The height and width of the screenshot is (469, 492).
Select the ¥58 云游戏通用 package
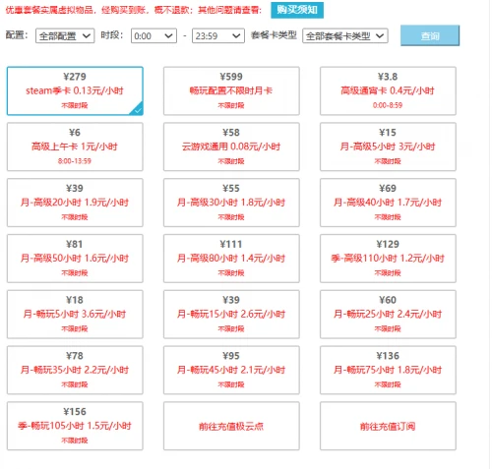231,147
